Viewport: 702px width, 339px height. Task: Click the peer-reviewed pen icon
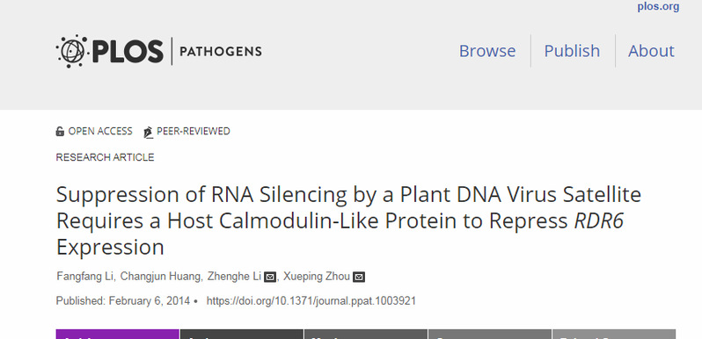(148, 132)
